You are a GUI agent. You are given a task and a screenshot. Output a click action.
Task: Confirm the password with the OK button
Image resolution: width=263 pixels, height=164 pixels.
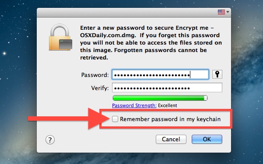coord(207,139)
